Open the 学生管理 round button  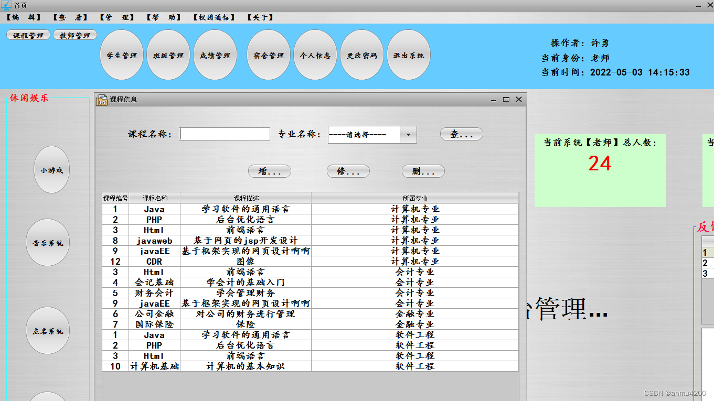click(122, 55)
